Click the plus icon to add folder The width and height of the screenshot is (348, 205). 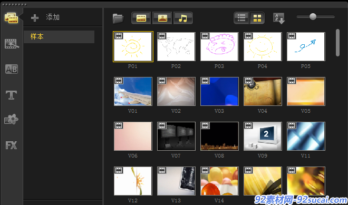click(35, 18)
